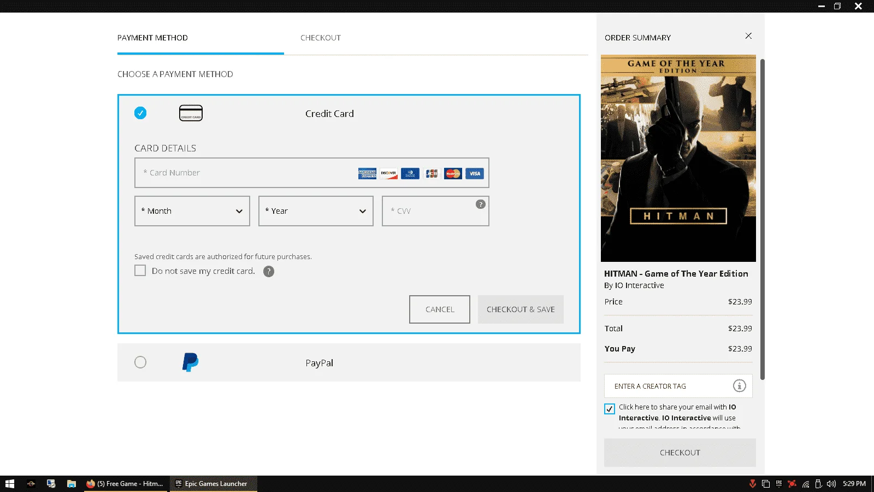The width and height of the screenshot is (874, 492).
Task: Click the 'Saved credit cards are authorized' note
Action: pyautogui.click(x=223, y=256)
